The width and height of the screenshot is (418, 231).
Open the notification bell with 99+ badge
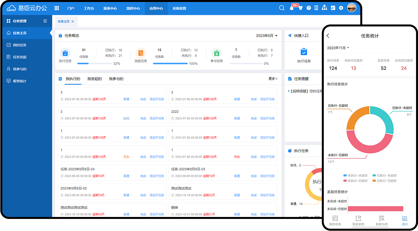[291, 8]
